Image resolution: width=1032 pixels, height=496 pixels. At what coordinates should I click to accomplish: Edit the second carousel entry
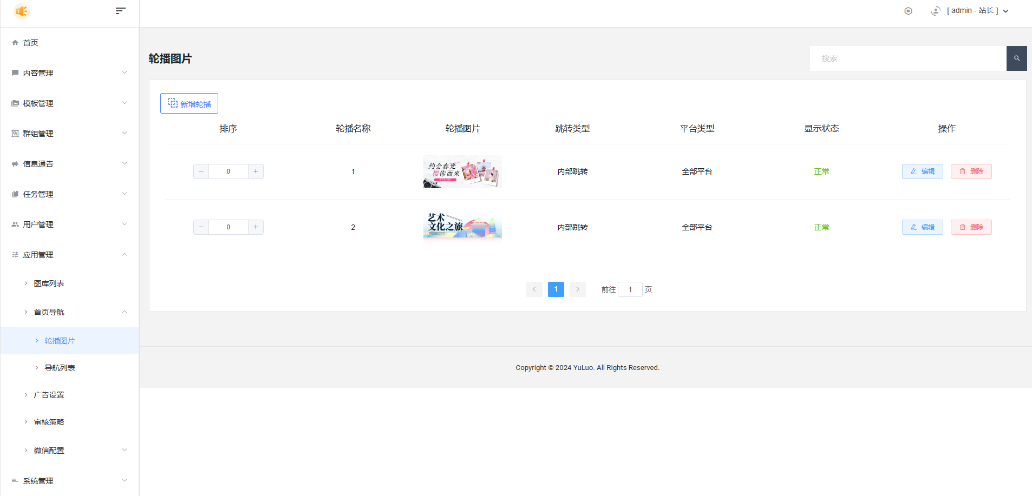tap(922, 227)
